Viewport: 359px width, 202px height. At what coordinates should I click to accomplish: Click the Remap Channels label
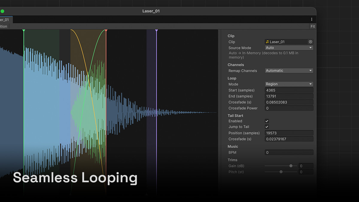pos(243,71)
